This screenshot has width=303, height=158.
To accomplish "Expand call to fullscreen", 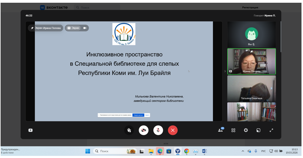I will coord(271,130).
